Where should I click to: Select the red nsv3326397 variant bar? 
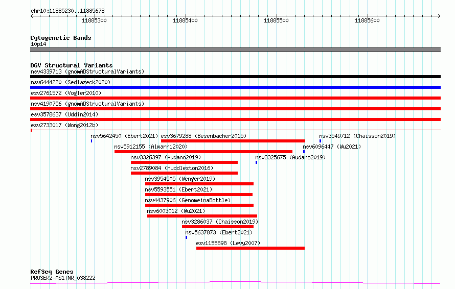[x=184, y=162]
